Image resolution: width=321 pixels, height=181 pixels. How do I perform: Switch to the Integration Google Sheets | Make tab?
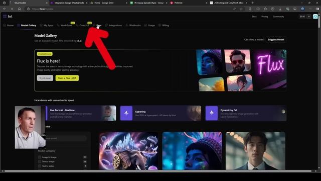point(69,3)
